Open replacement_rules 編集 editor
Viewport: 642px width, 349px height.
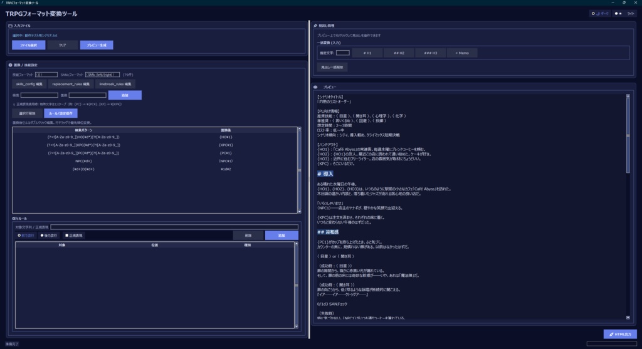click(x=70, y=84)
